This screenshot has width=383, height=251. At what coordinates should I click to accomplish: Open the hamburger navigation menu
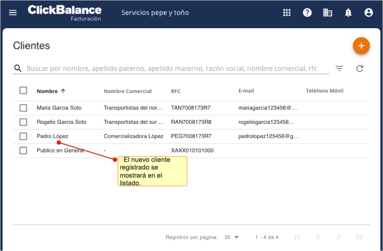pyautogui.click(x=13, y=13)
